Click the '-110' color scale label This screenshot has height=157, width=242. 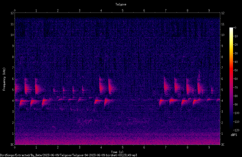click(236, 122)
